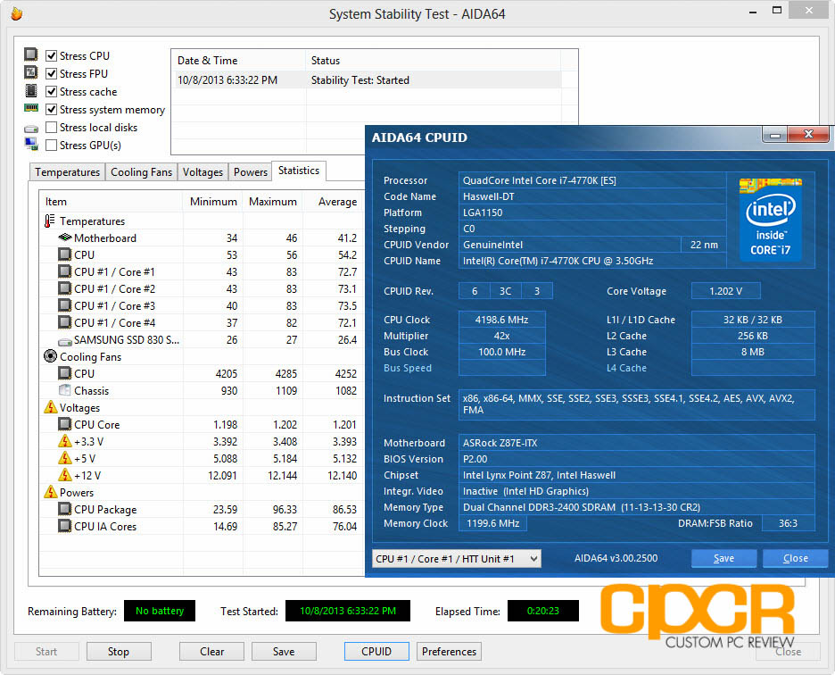Select the CPU fan row showing 4252
Viewport: 835px width, 675px height.
(x=202, y=374)
